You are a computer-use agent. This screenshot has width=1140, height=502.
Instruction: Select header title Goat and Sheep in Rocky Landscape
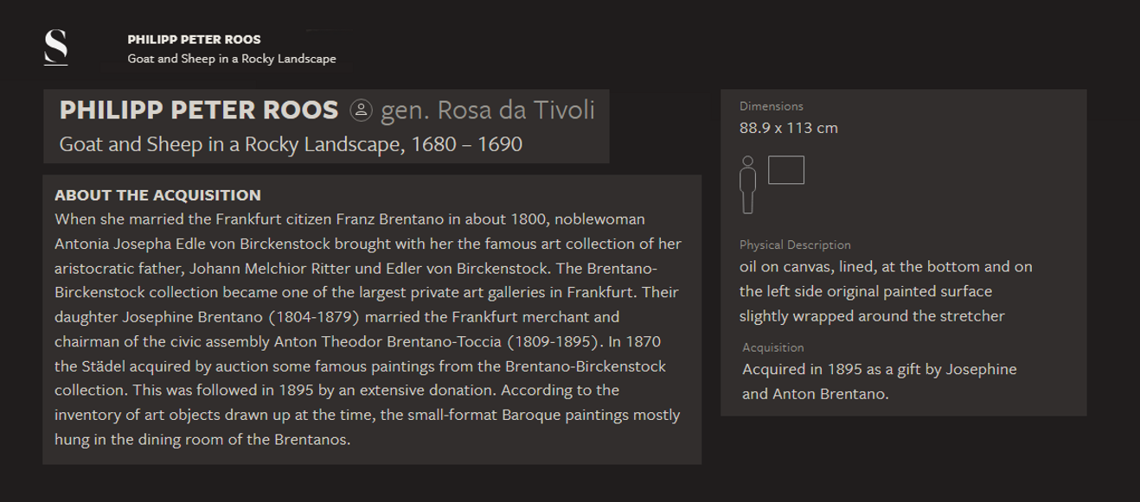coord(232,59)
